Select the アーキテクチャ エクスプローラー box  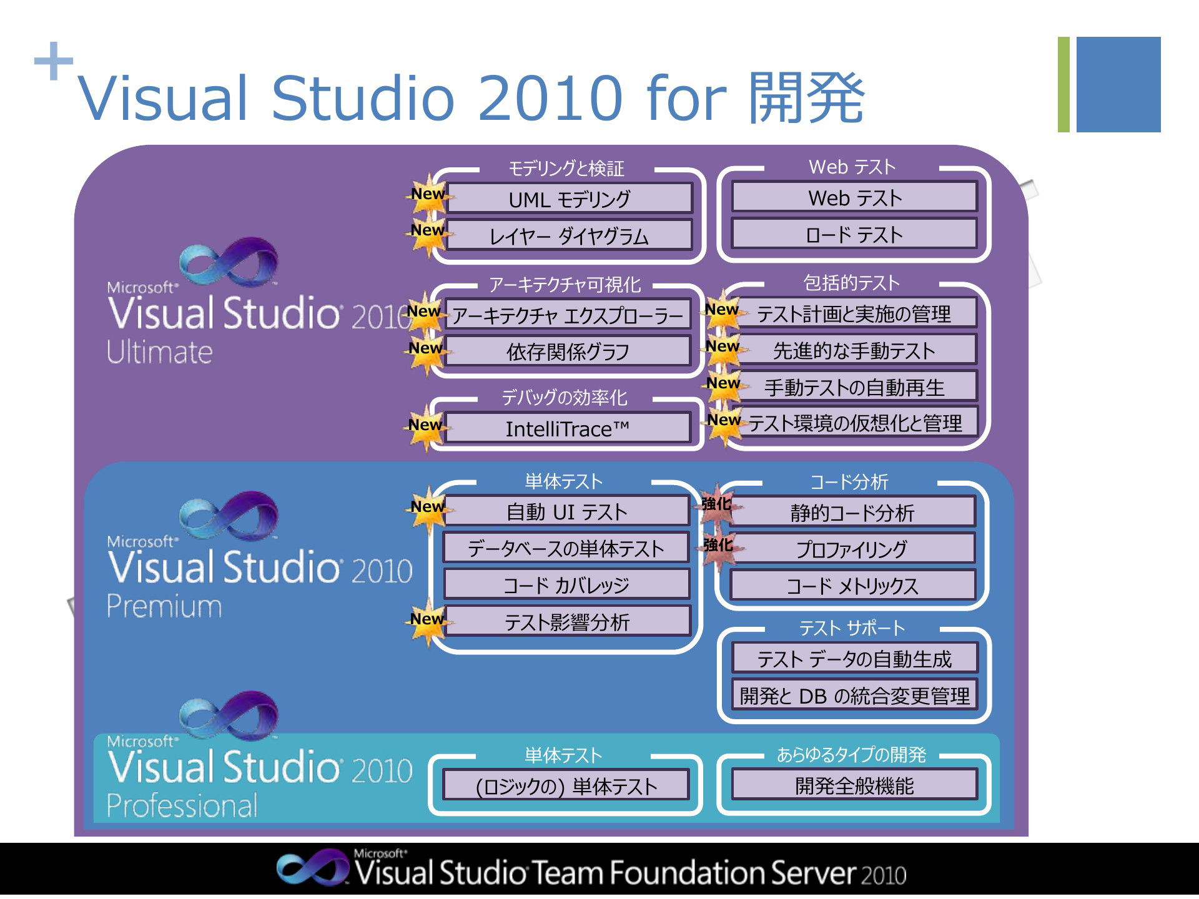pos(568,315)
